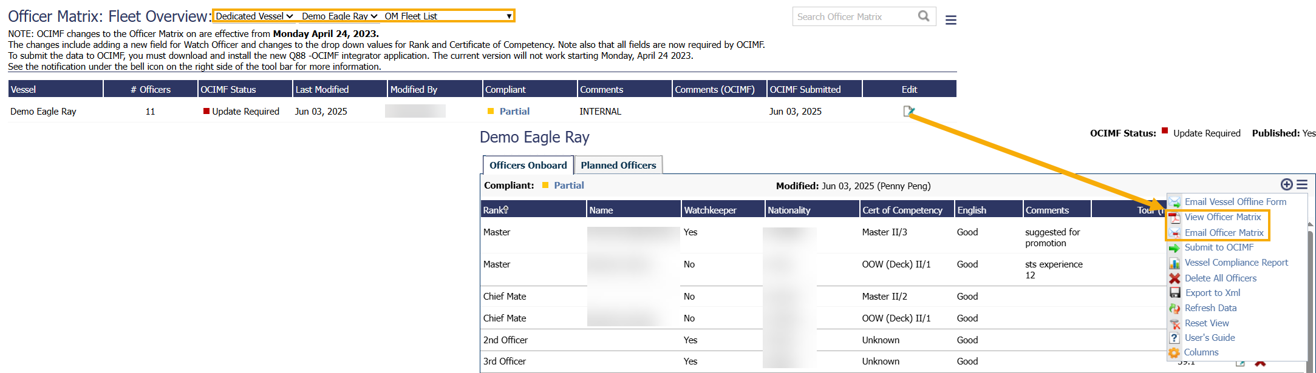Click the add officer plus icon
The width and height of the screenshot is (1316, 373).
tap(1286, 184)
